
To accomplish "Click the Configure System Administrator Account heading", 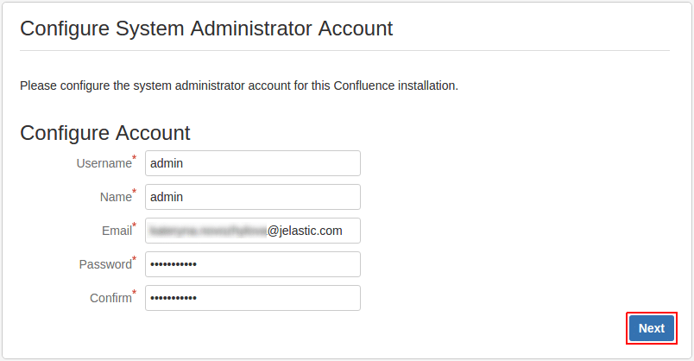I will pos(206,28).
